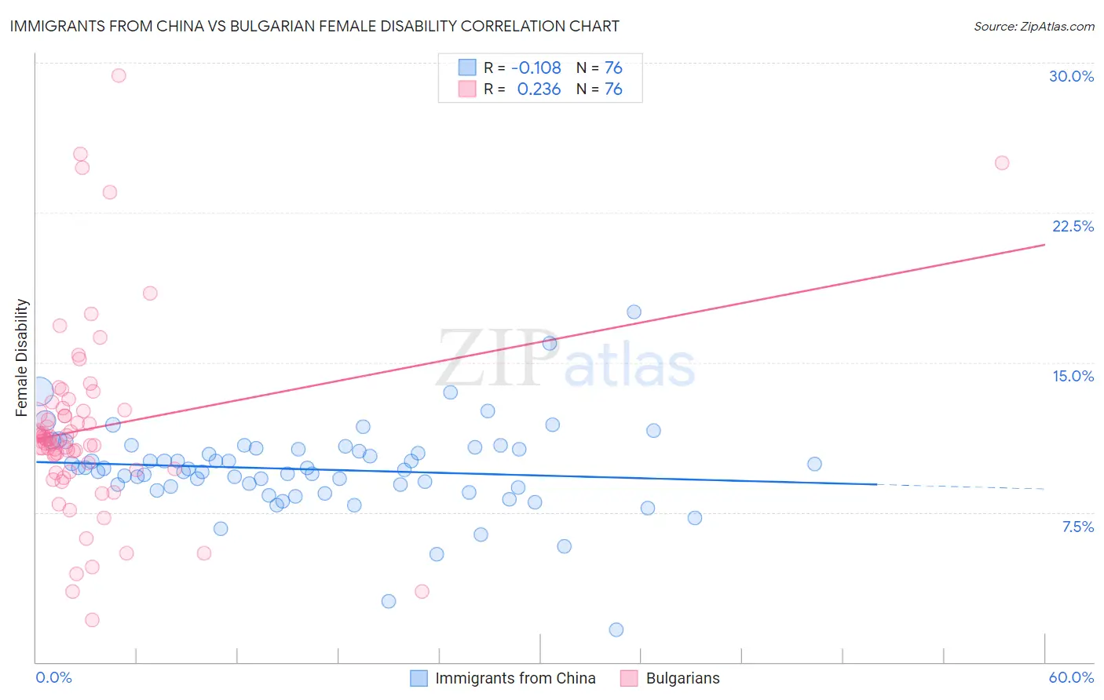Screen dimensions: 1104x700
Task: Click the lowest blue point near bottom
Action: [616, 629]
